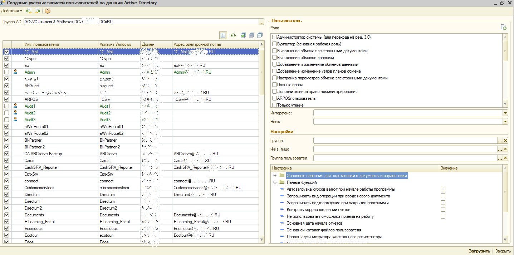Viewport: 514px width, 255px height.
Task: Select the E-Learning_Portal user name cell
Action: point(60,222)
